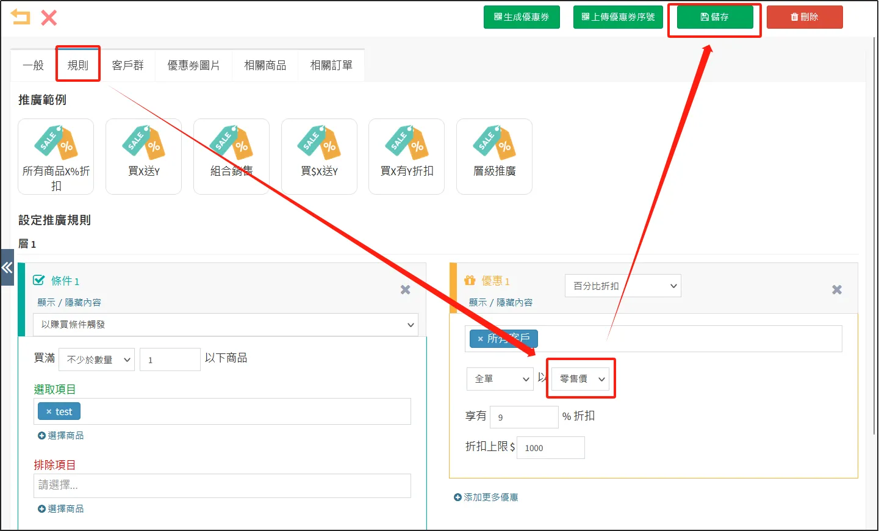Click the red X cancel icon
Image resolution: width=879 pixels, height=531 pixels.
48,17
